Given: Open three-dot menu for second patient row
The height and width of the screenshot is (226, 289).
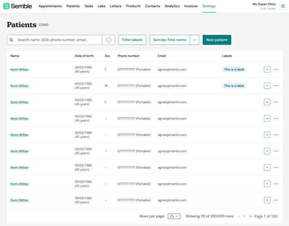Looking at the screenshot, I should (276, 86).
